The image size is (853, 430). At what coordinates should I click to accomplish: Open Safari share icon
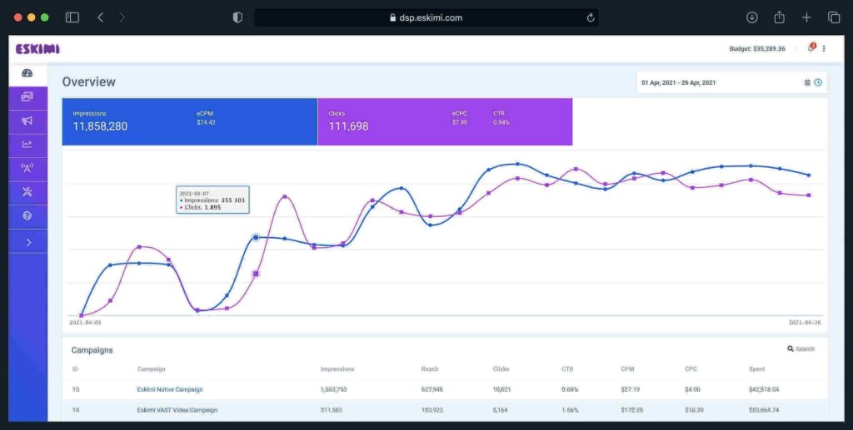point(779,17)
